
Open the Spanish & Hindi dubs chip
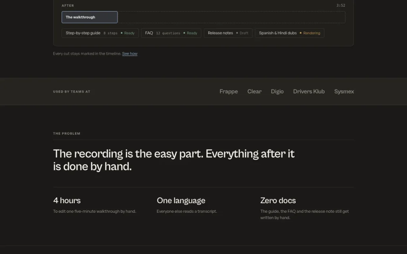(x=289, y=33)
